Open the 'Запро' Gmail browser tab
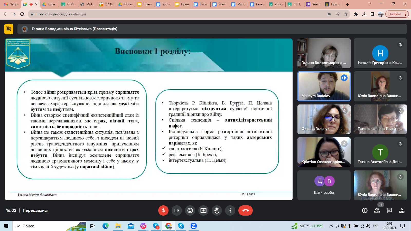The image size is (411, 231). point(12,4)
